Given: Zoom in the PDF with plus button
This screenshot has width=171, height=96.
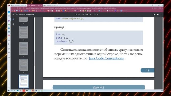Looking at the screenshot, I should coord(90,14).
